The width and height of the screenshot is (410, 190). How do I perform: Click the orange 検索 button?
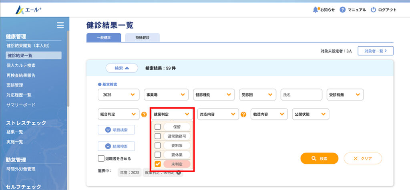(319, 158)
